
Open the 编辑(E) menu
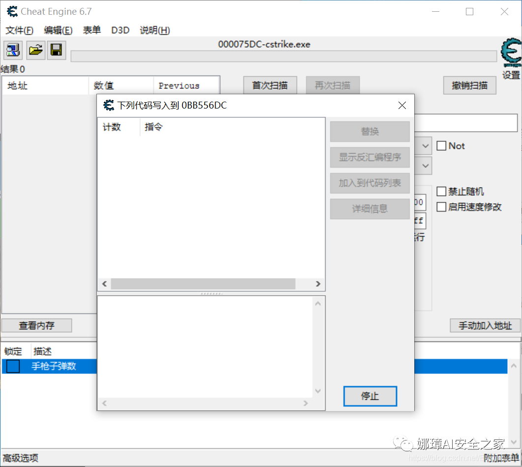[58, 30]
